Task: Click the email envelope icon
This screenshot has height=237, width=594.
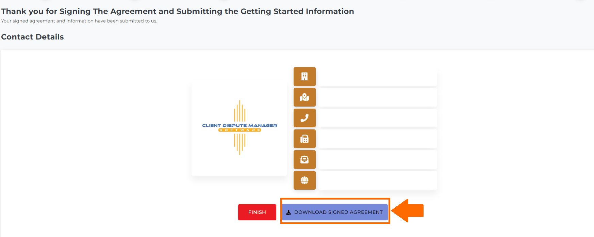Action: point(304,160)
